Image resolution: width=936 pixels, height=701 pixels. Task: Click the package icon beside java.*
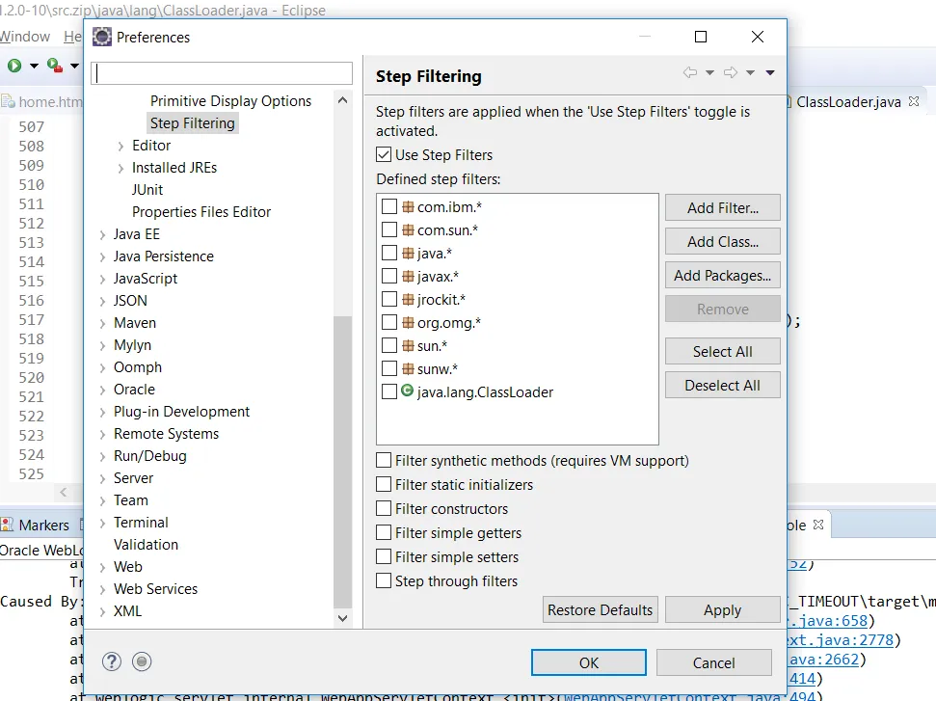coord(408,254)
